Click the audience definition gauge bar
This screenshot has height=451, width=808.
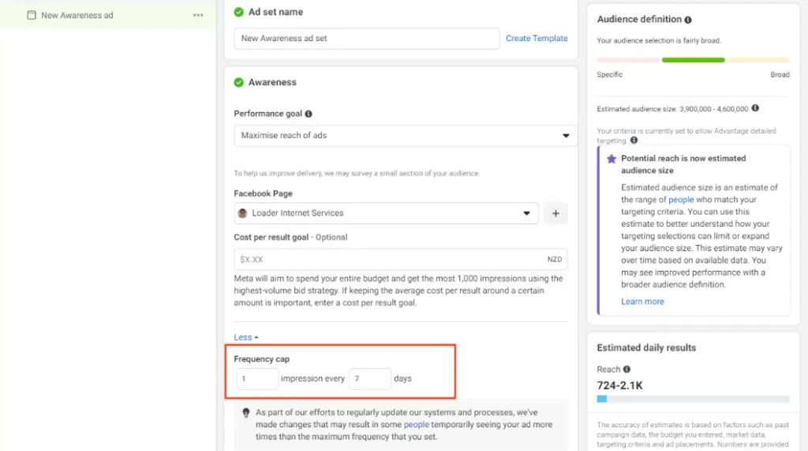point(693,60)
